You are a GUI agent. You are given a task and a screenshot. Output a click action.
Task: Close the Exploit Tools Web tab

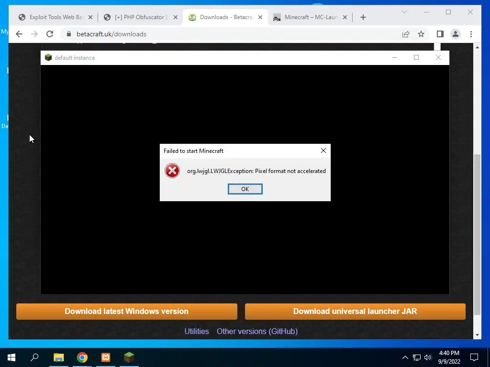[90, 17]
